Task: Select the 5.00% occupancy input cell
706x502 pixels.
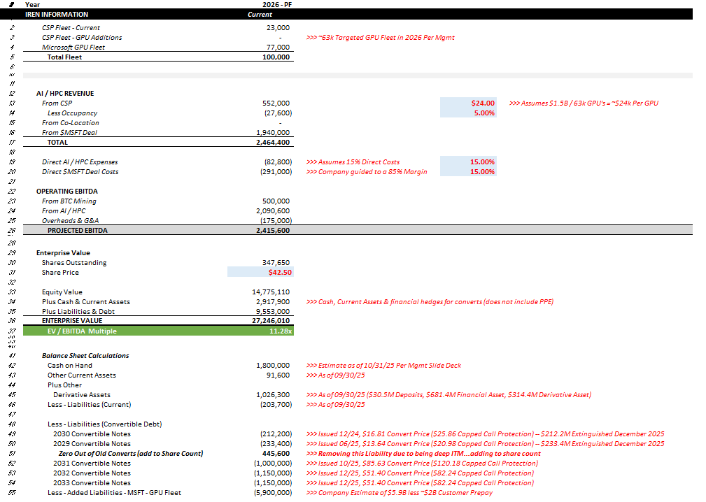Action: point(468,113)
